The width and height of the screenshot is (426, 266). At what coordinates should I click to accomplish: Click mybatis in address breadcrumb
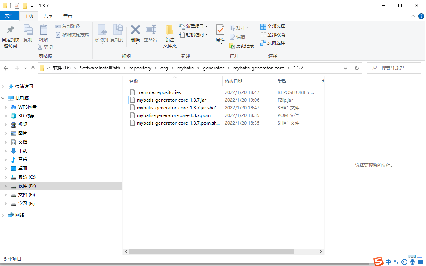(186, 68)
